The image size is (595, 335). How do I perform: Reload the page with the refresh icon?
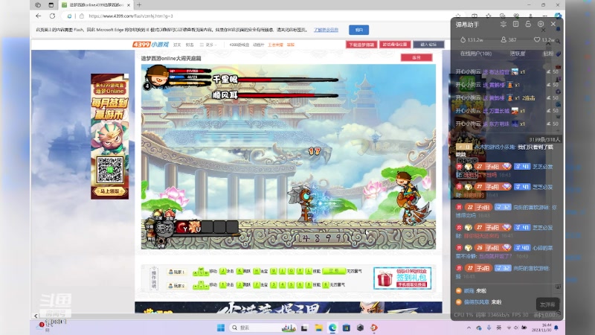point(52,16)
